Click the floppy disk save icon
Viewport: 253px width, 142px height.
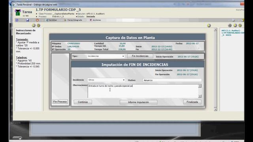pos(28,20)
